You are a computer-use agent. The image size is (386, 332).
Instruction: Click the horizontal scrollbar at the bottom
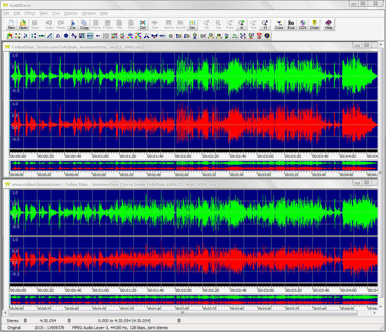tap(183, 313)
